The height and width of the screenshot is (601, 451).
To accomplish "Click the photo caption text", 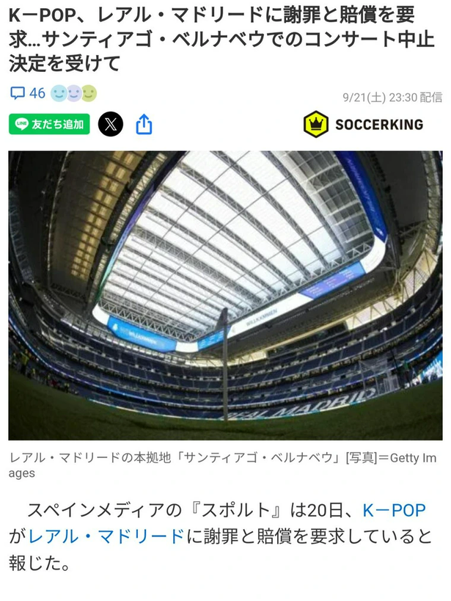I will [222, 465].
